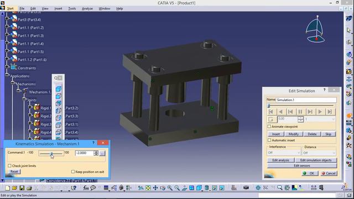Click the Command.1 value field showing -2.0000
This screenshot has width=354, height=199.
point(84,153)
